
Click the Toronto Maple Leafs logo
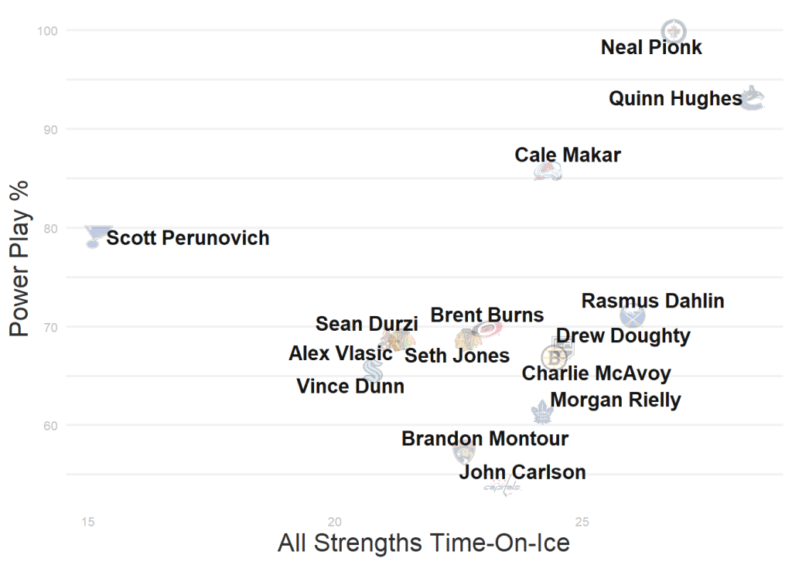(542, 413)
